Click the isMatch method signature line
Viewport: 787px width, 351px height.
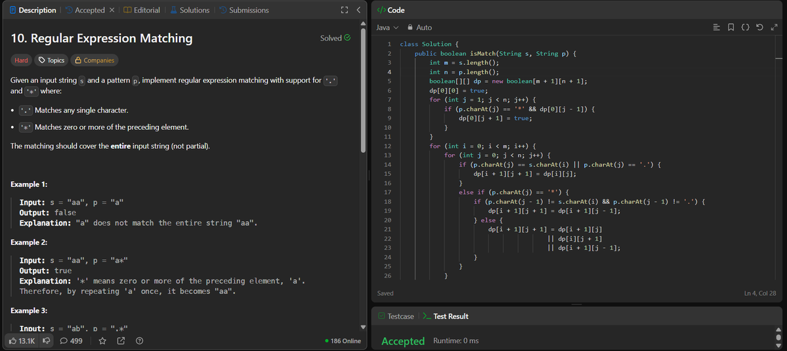[497, 53]
